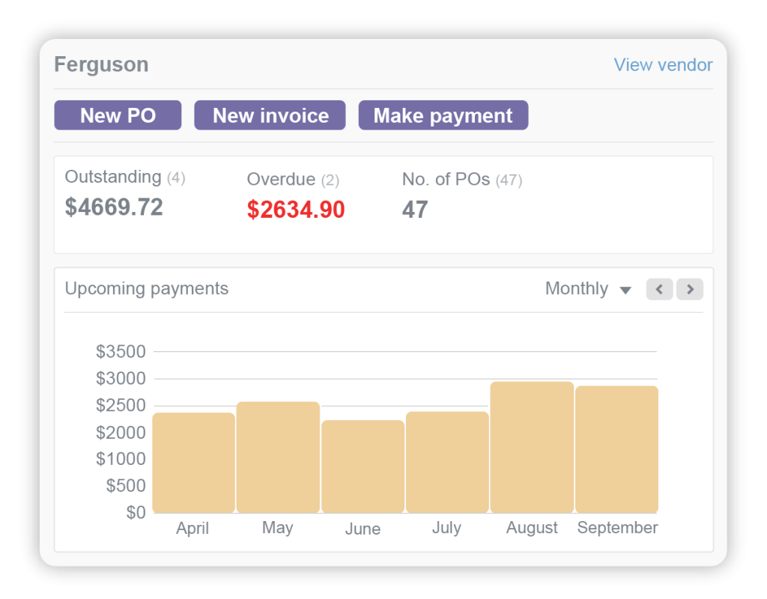Navigate to previous period using left chevron
Screen dimensions: 767x599
point(659,289)
